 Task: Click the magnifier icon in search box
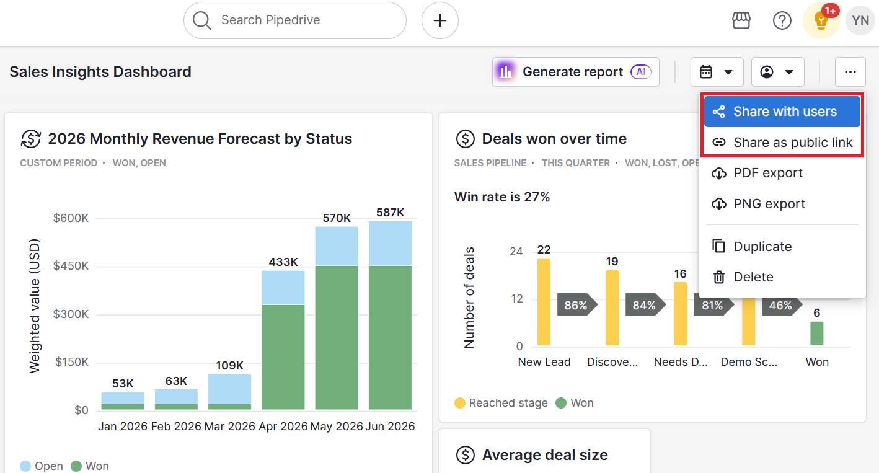point(202,20)
